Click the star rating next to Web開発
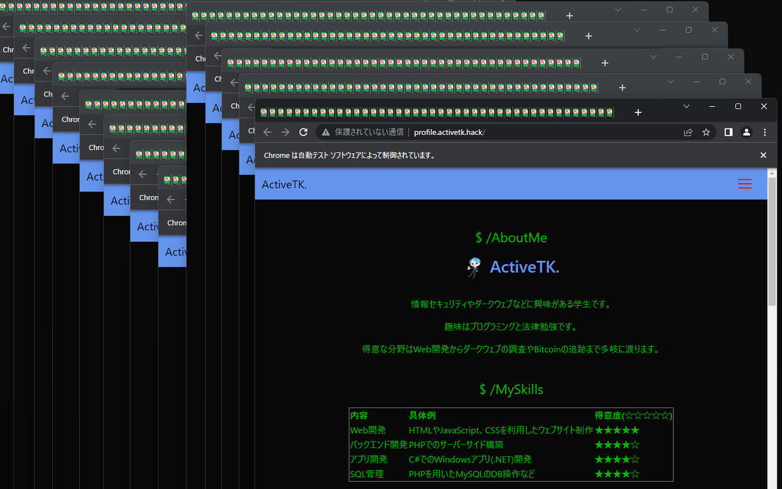The image size is (782, 489). [x=616, y=430]
